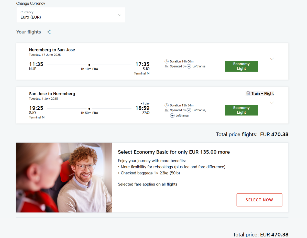Click Economy Light badge for San Jose to Nuremberg
307x238 pixels.
(241, 110)
